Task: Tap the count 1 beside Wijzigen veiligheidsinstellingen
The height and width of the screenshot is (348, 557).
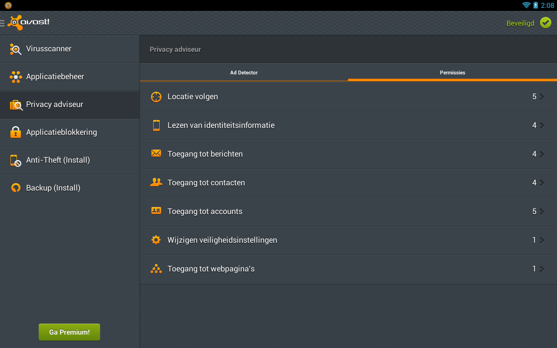Action: pyautogui.click(x=534, y=240)
